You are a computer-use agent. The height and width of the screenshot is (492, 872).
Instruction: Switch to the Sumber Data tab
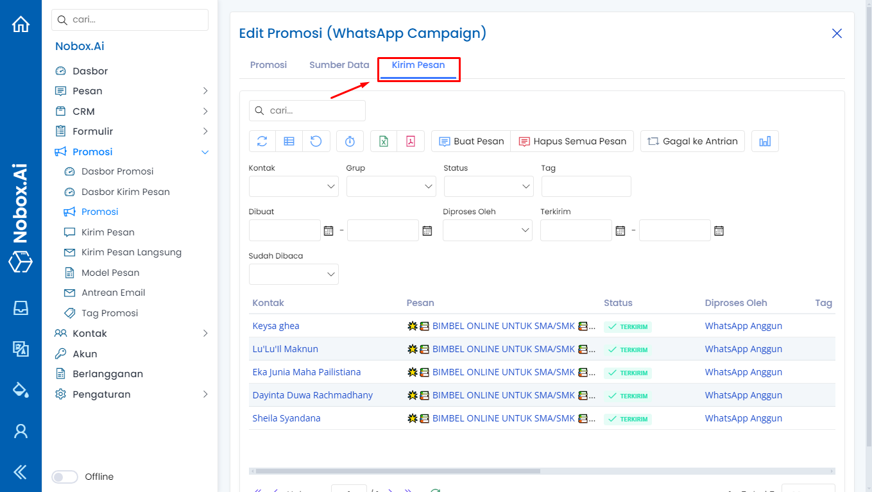[339, 65]
